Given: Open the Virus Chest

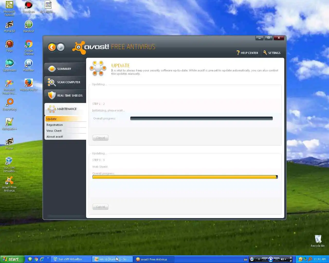Looking at the screenshot, I should click(x=66, y=131).
